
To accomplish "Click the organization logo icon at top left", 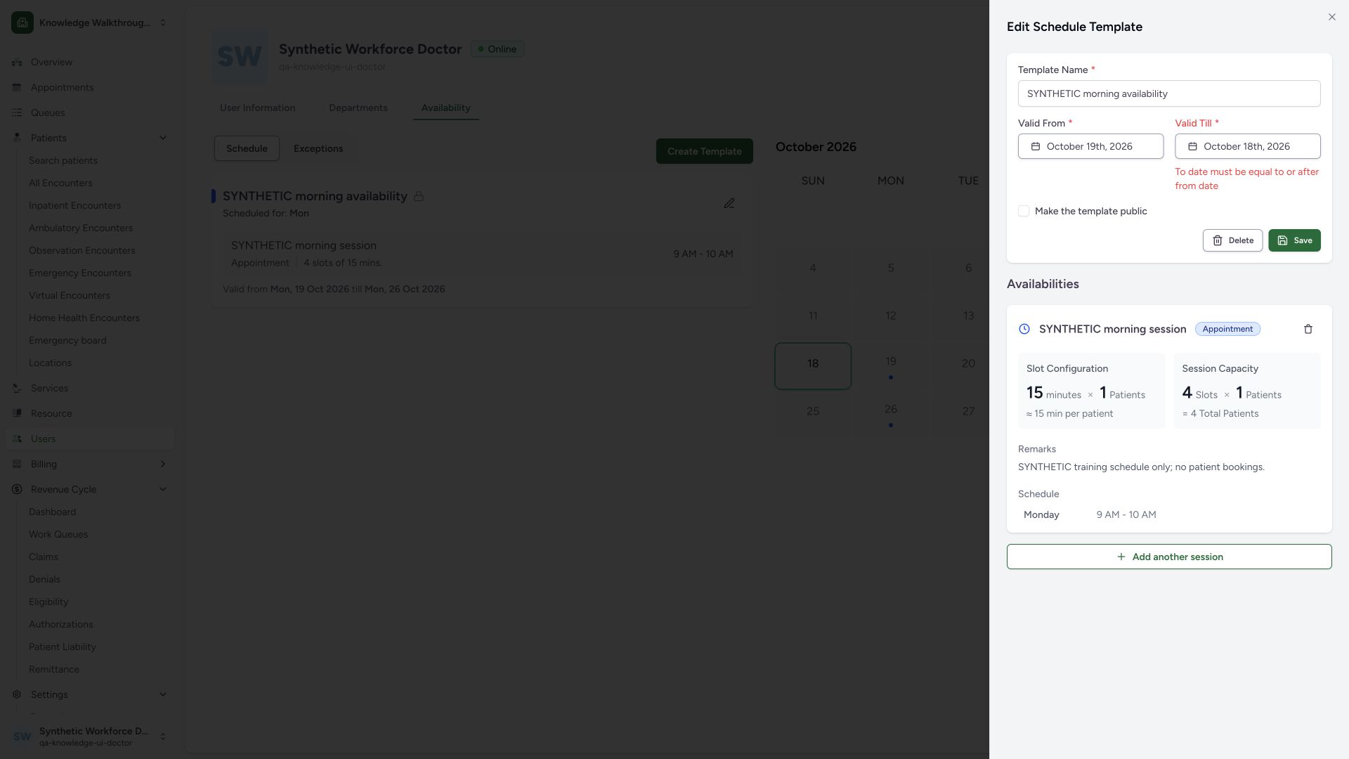I will pyautogui.click(x=22, y=22).
